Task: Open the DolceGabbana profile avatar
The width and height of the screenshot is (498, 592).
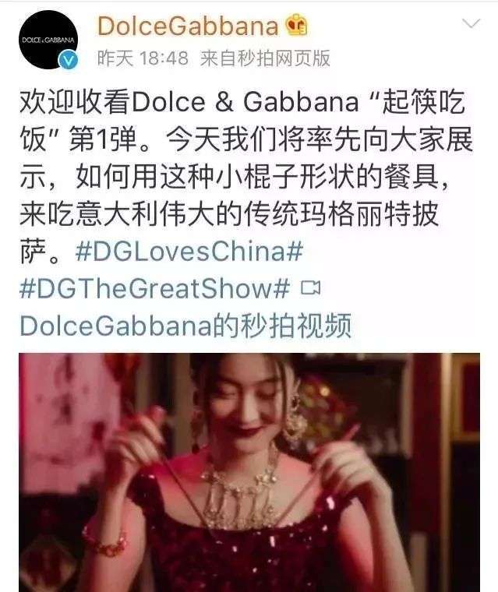Action: click(48, 39)
